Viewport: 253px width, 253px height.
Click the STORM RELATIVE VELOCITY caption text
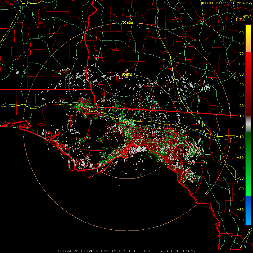point(87,251)
